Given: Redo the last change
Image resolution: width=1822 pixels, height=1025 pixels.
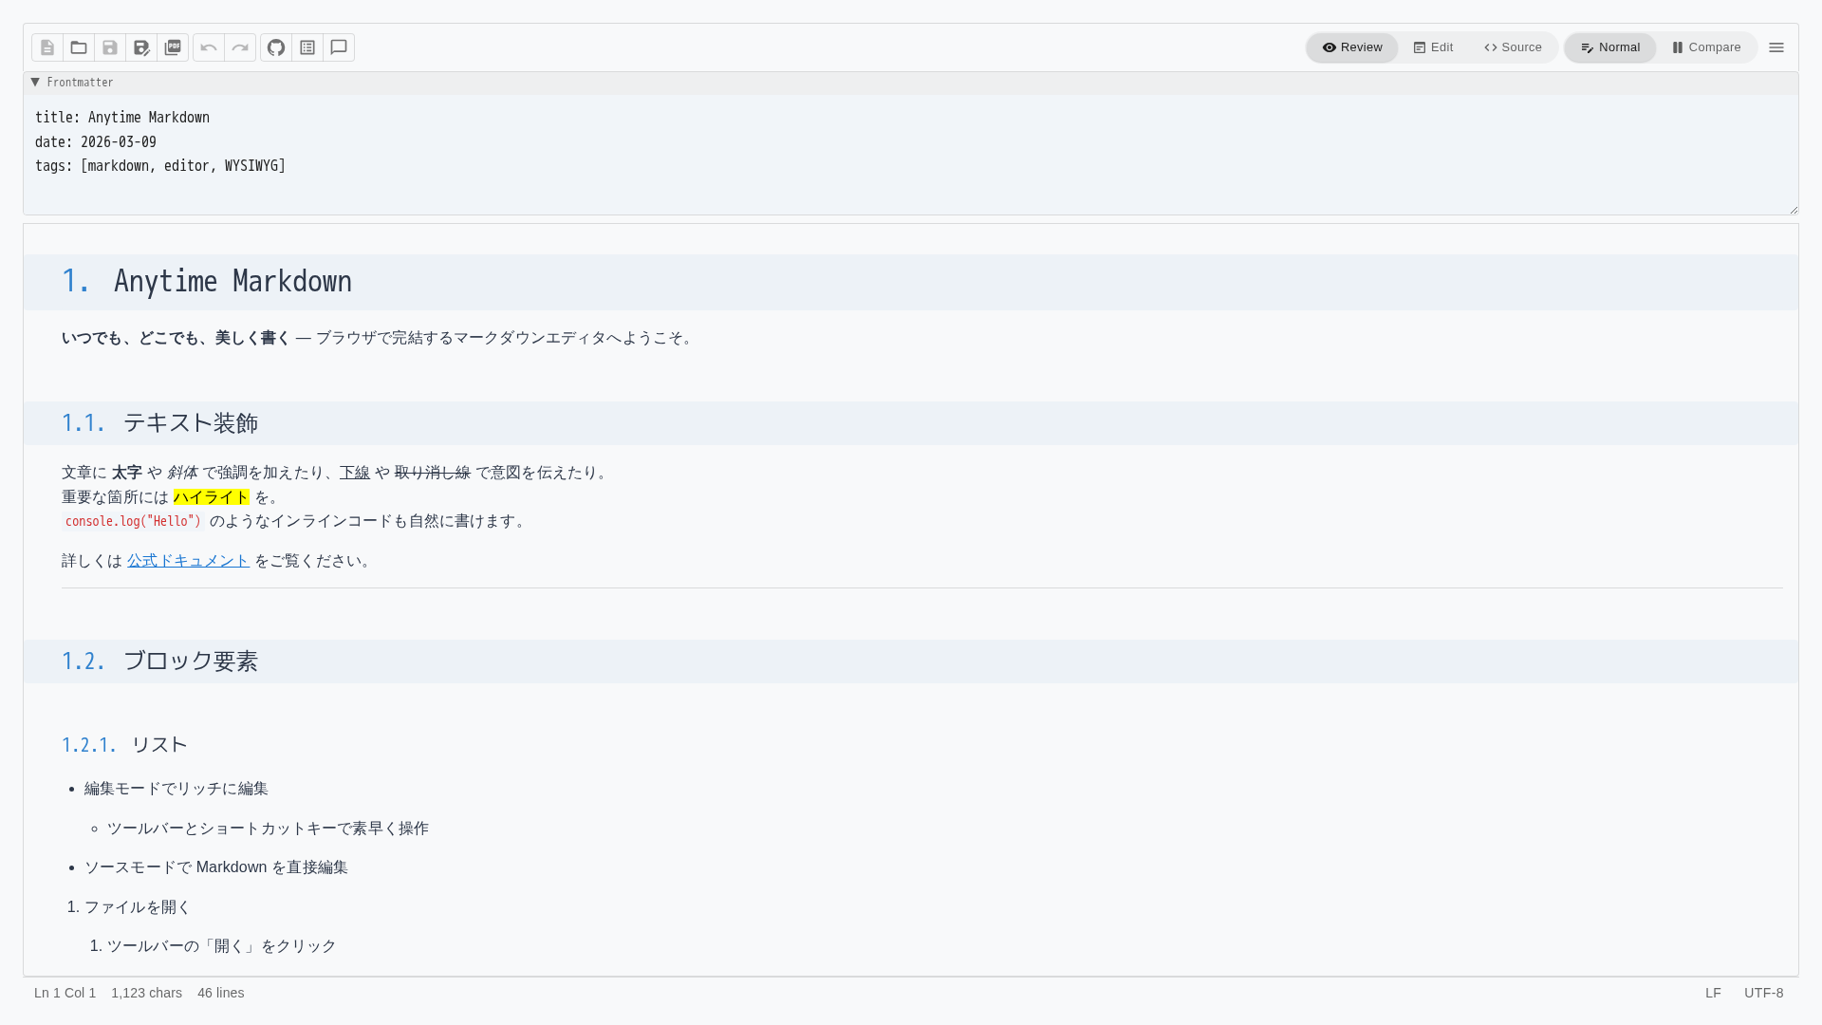Looking at the screenshot, I should click(240, 47).
